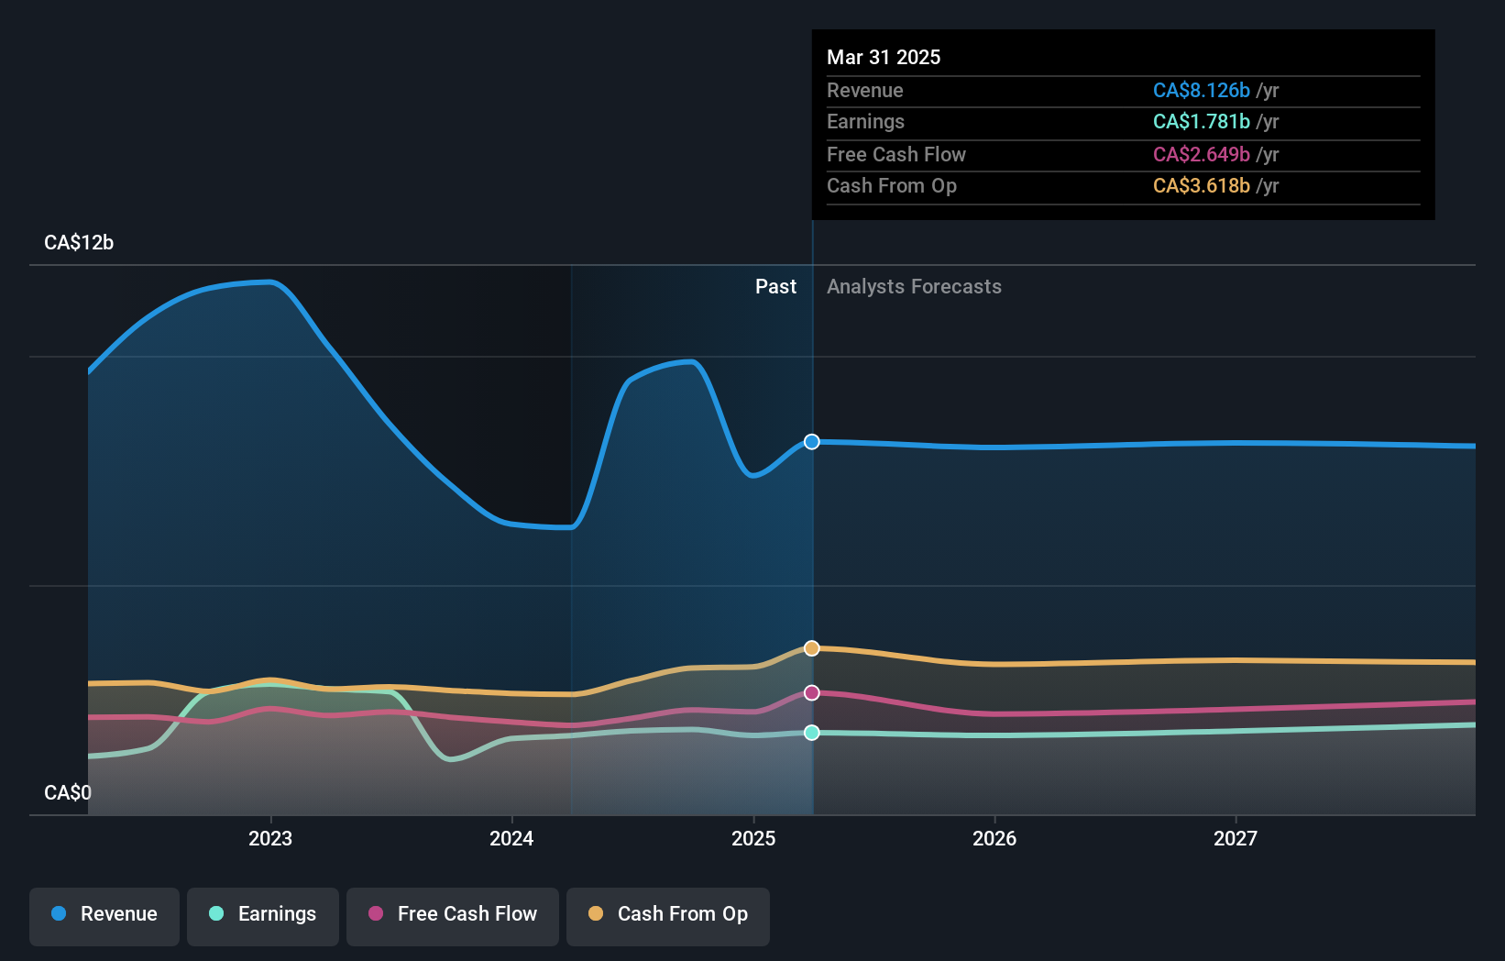Click the Revenue row label in tooltip
This screenshot has width=1505, height=961.
864,90
